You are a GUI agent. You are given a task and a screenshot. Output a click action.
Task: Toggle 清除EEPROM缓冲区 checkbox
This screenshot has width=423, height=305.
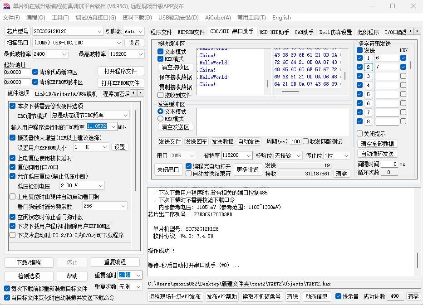pyautogui.click(x=35, y=82)
